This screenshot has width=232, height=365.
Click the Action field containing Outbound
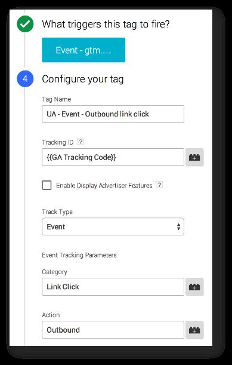click(113, 330)
